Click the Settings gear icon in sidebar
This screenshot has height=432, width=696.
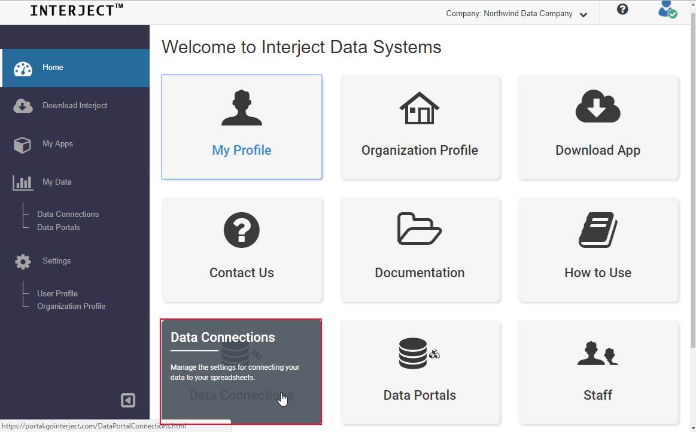[23, 262]
